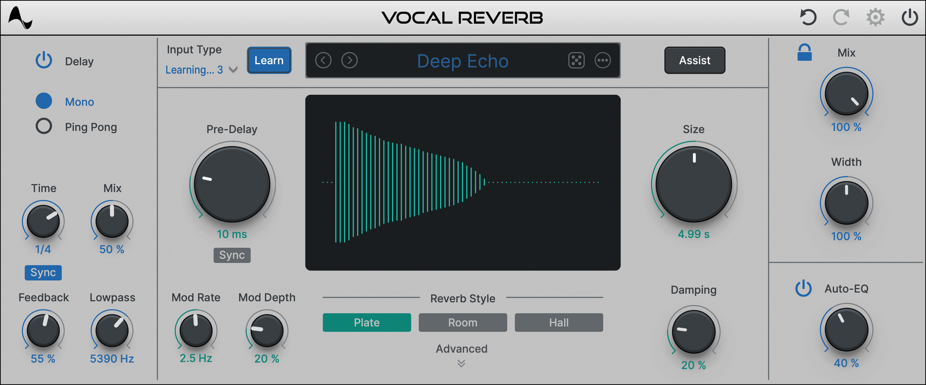Open the Input Type dropdown
Image resolution: width=926 pixels, height=385 pixels.
point(201,70)
